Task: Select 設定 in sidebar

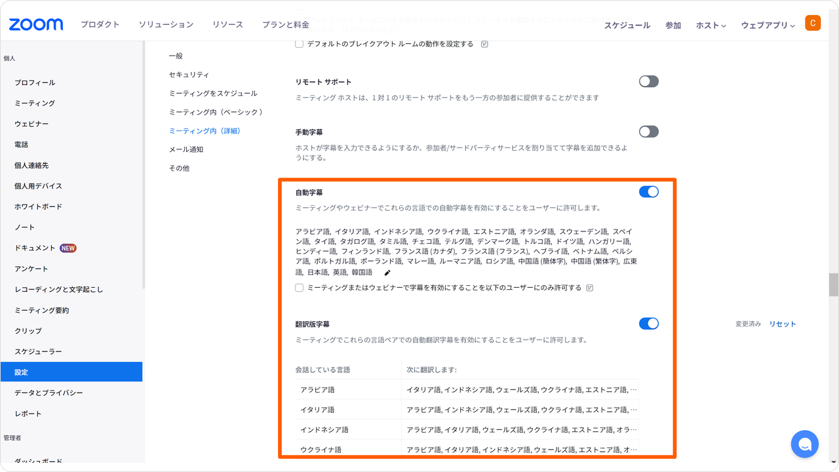Action: point(71,372)
